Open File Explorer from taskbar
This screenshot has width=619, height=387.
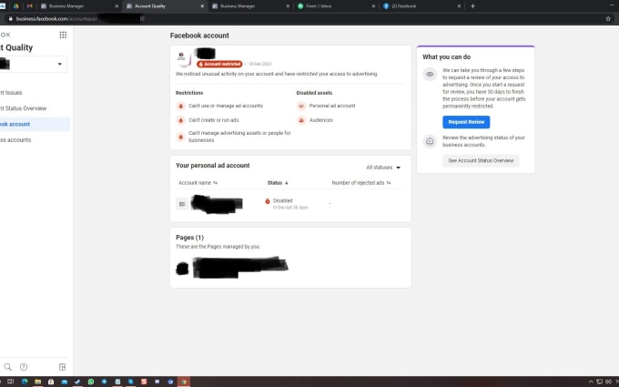click(38, 382)
